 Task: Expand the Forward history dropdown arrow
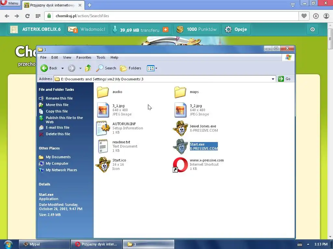[80, 68]
